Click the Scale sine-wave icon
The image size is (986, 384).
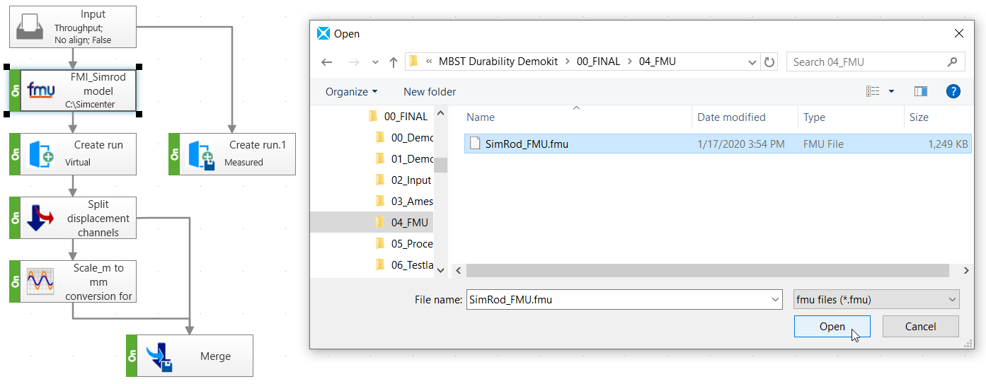pyautogui.click(x=40, y=281)
